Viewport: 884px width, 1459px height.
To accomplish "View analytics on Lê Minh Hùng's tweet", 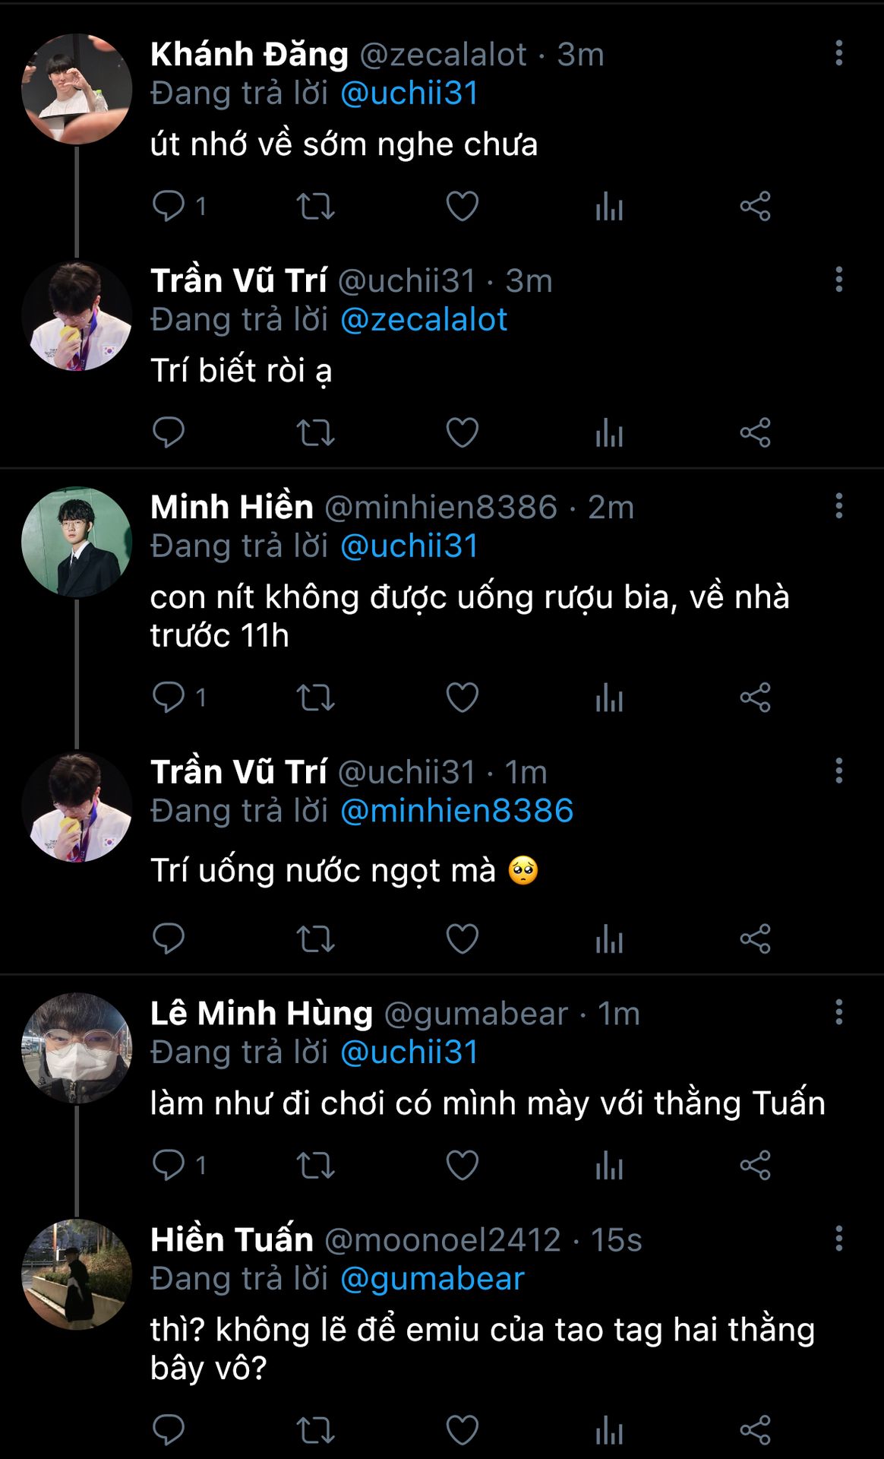I will pyautogui.click(x=609, y=1165).
